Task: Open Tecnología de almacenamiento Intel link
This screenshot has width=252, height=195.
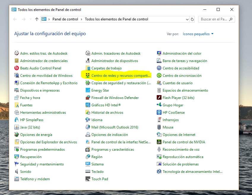Action: [x=193, y=171]
